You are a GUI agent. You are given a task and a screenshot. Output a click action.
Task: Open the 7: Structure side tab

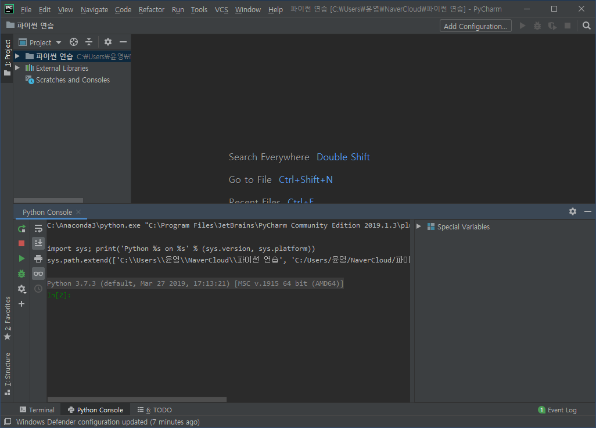pyautogui.click(x=7, y=374)
